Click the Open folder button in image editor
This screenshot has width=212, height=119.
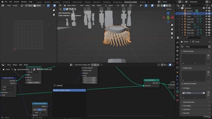(x=37, y=6)
